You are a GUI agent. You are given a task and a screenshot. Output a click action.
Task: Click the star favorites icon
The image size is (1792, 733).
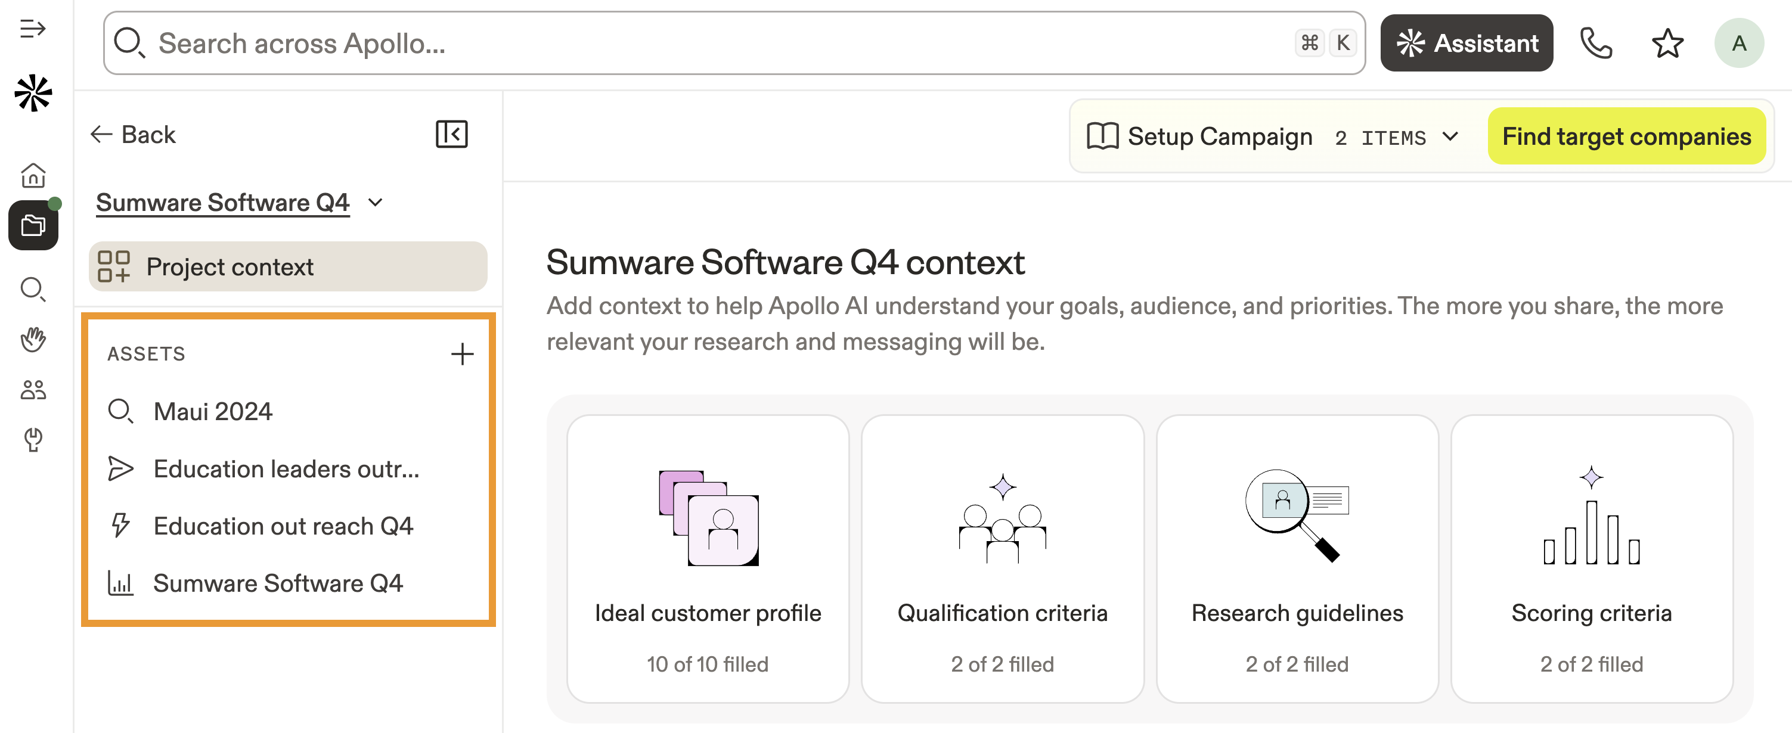(1667, 43)
